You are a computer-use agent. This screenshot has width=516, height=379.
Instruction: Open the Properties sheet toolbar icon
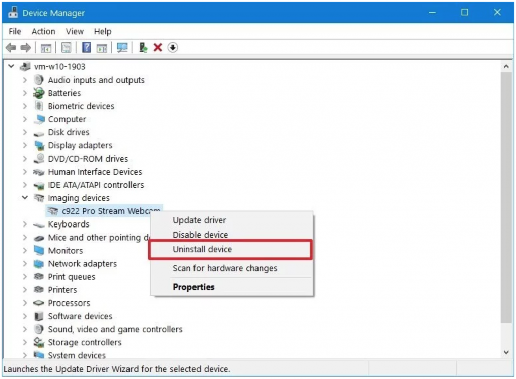(x=66, y=48)
